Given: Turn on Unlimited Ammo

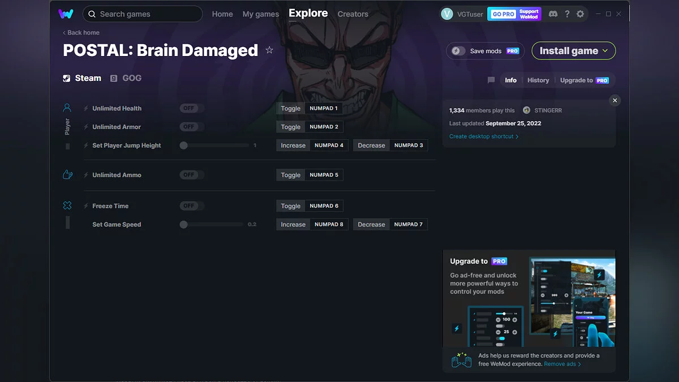Looking at the screenshot, I should coord(191,174).
